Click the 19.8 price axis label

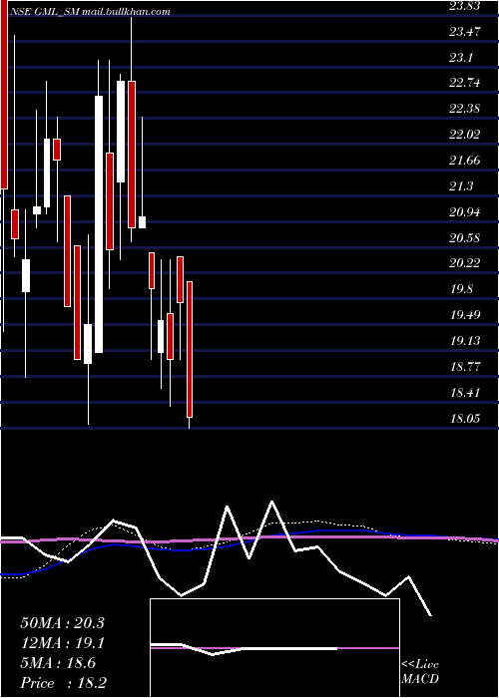point(461,289)
